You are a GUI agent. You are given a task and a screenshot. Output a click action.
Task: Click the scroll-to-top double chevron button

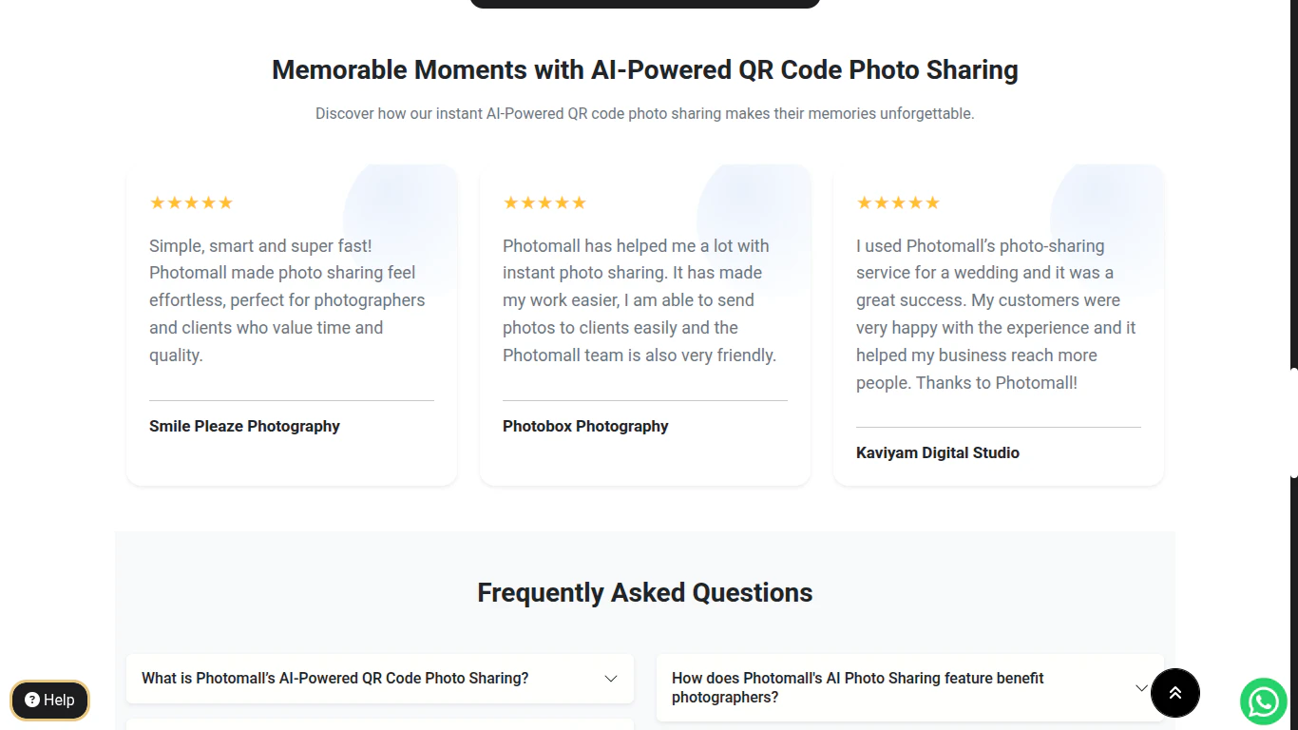pos(1175,693)
